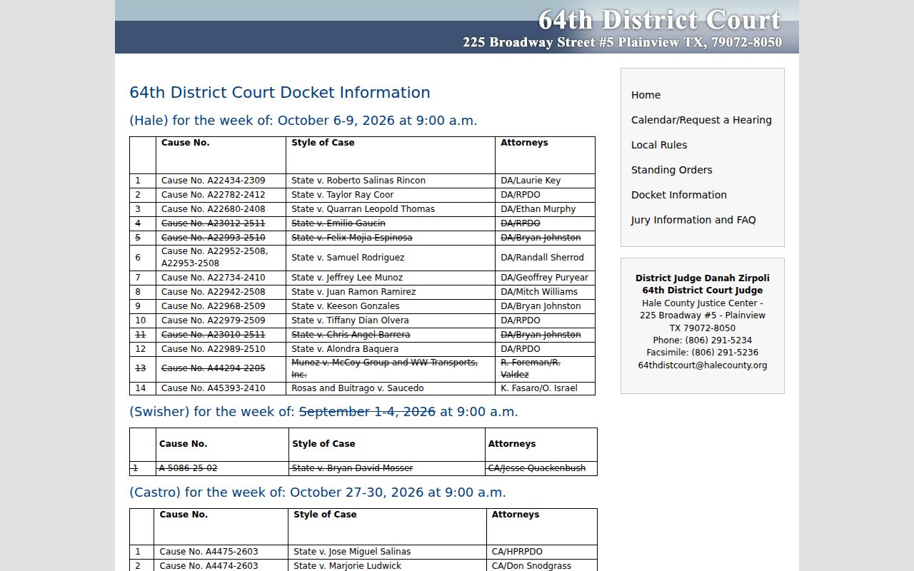Click attorney cell DA/Laurie Key
This screenshot has width=914, height=571.
pos(545,181)
